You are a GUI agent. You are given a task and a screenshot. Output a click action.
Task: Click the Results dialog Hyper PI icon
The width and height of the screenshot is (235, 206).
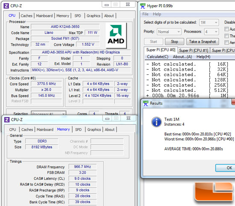(146, 103)
